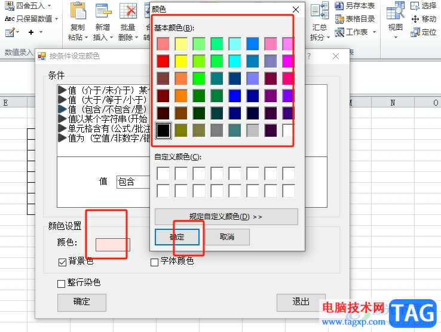The width and height of the screenshot is (441, 332).
Task: Pick the light gray basic color swatch
Action: (253, 131)
